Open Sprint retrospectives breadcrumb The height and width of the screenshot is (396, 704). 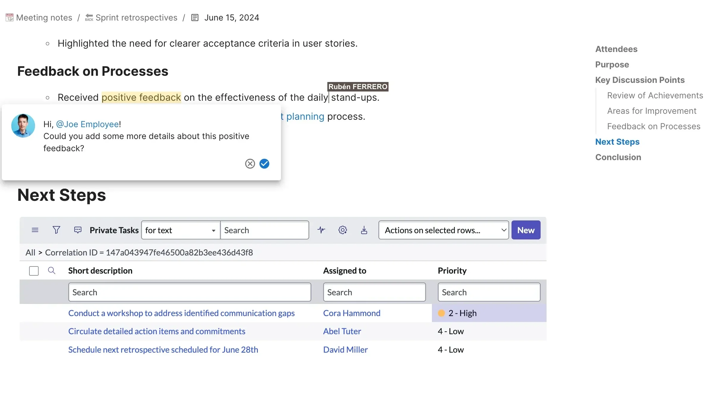pos(136,18)
